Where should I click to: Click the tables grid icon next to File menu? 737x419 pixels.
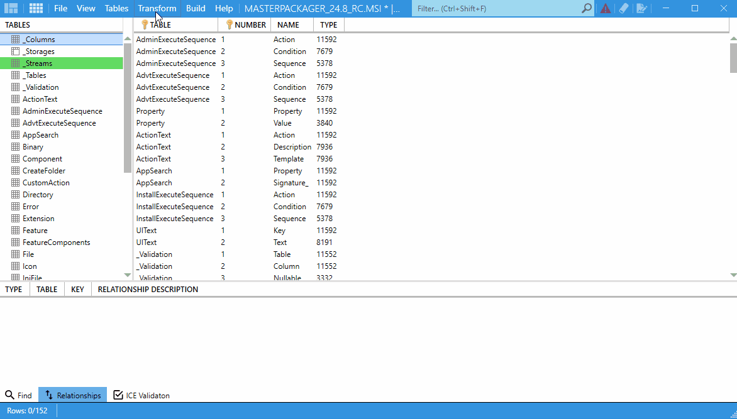pyautogui.click(x=35, y=8)
